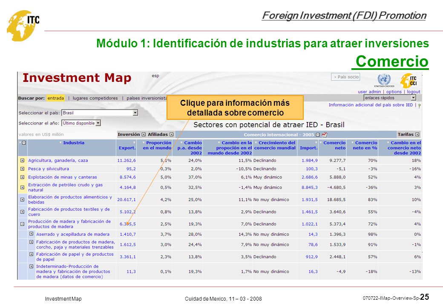443x307 pixels.
Task: Switch language with the esp link
Action: [x=155, y=76]
